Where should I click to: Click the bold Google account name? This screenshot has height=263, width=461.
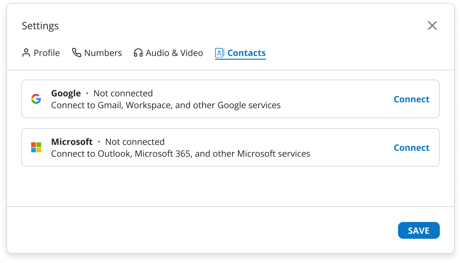[x=66, y=93]
